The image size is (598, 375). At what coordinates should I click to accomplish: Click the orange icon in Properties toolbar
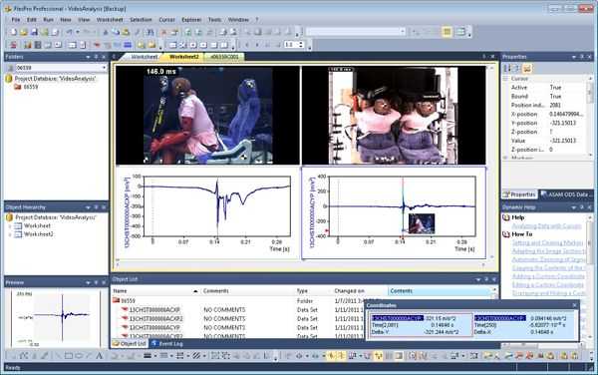[x=527, y=68]
